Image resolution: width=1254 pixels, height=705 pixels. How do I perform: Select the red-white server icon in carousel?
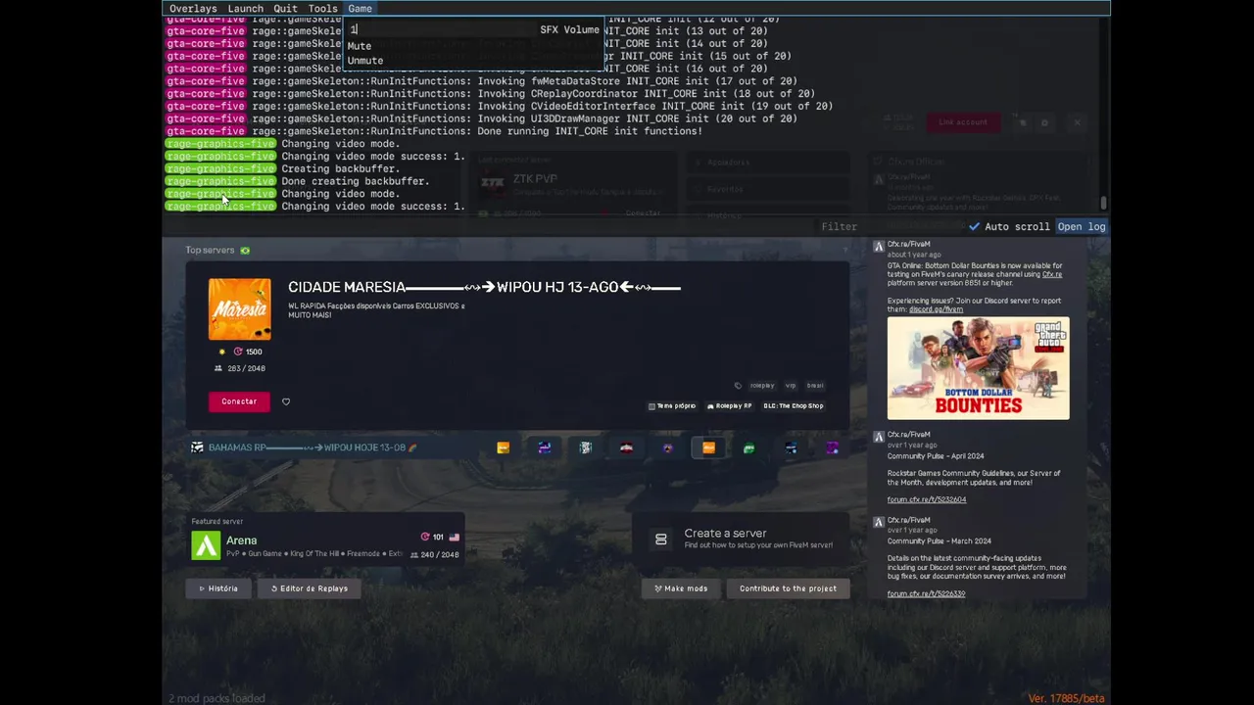point(626,448)
